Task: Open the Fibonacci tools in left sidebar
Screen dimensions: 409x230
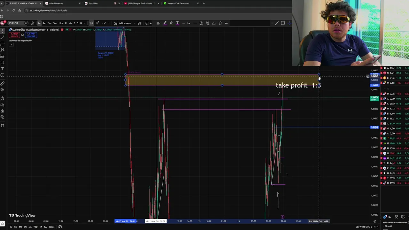Action: pos(2,44)
